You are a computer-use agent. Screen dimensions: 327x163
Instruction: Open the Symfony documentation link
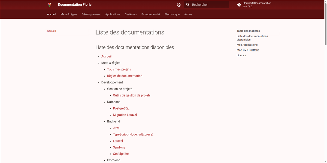coord(119,147)
